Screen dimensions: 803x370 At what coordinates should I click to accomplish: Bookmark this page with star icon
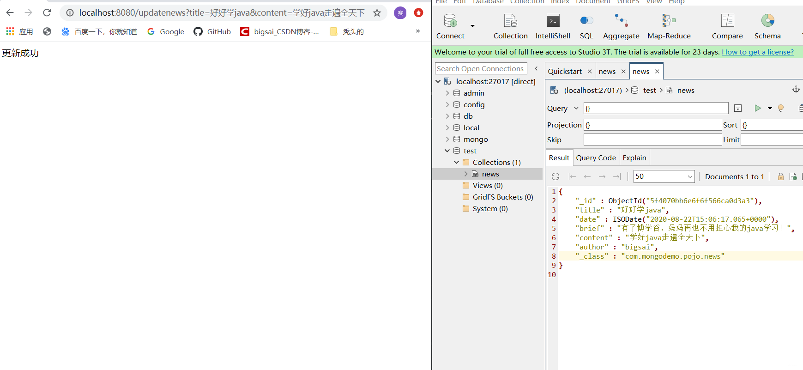pyautogui.click(x=377, y=12)
